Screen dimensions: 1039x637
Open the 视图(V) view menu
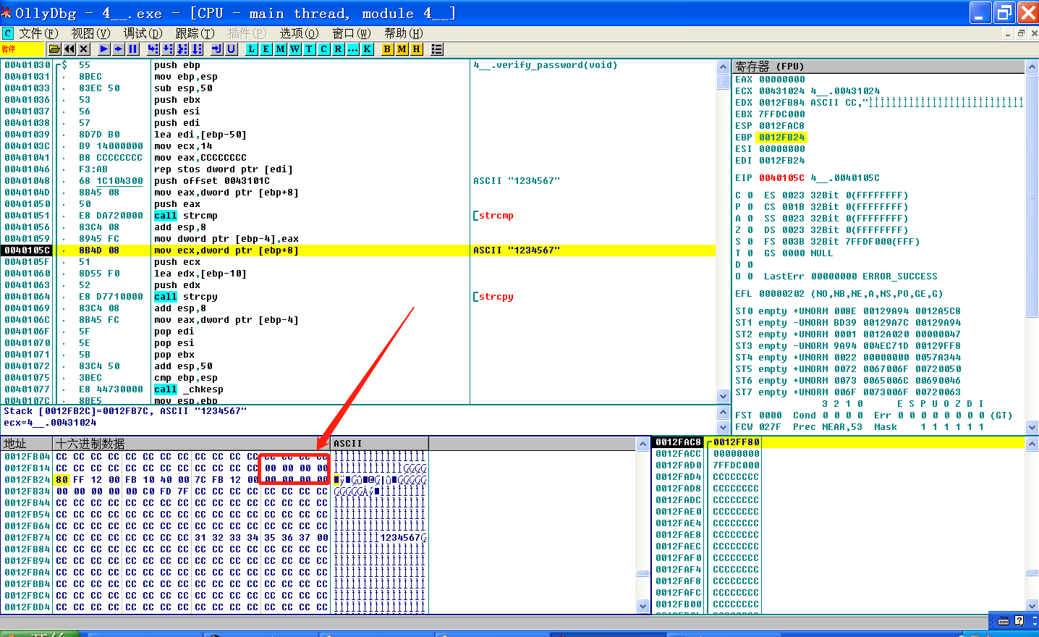click(90, 33)
